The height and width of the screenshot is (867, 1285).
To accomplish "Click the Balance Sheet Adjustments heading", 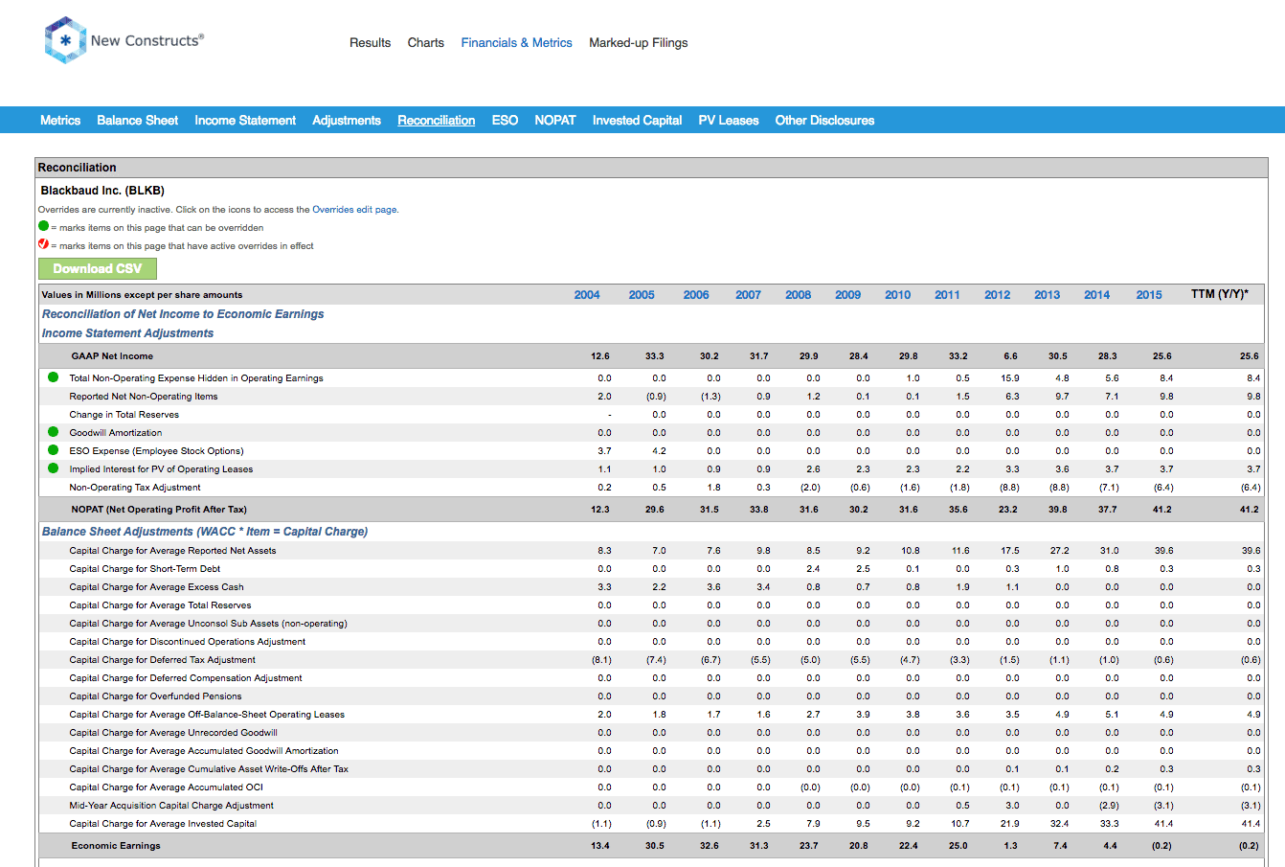I will (205, 532).
